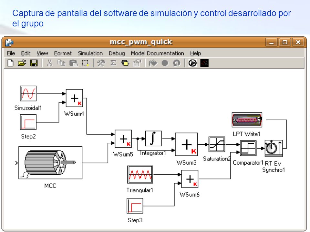Click the Triangular1 label text
This screenshot has height=232, width=310.
(x=140, y=190)
